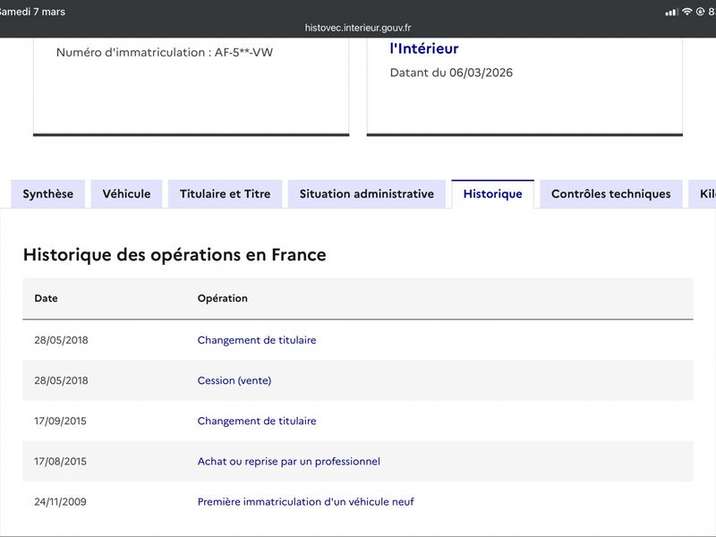716x537 pixels.
Task: Open the Véhicule tab
Action: tap(126, 194)
